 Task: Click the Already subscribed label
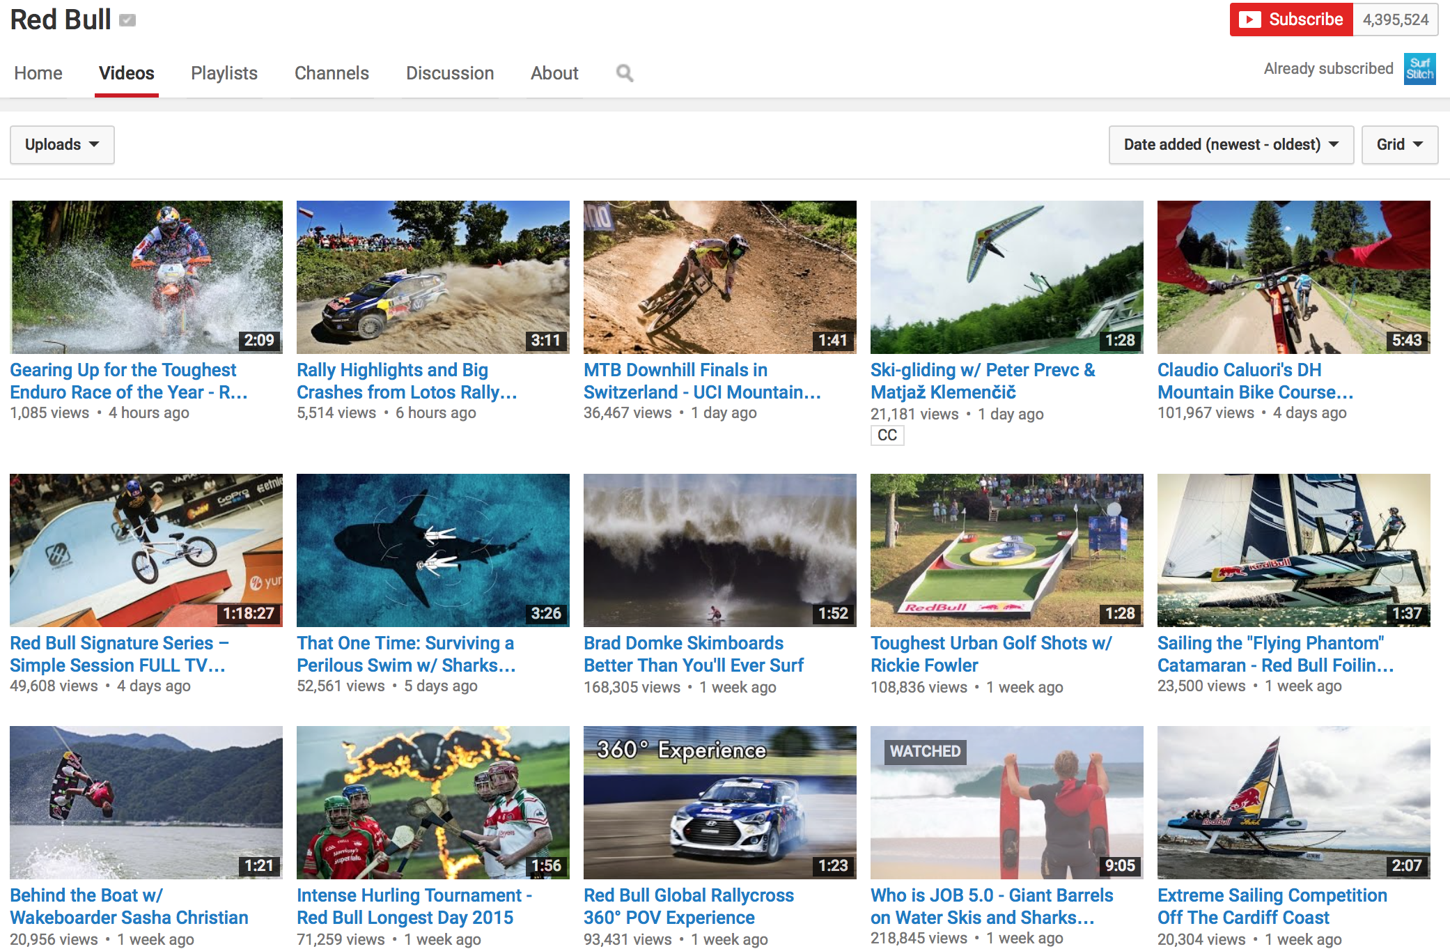pos(1328,69)
